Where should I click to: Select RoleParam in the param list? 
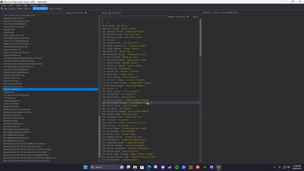(x=9, y=32)
